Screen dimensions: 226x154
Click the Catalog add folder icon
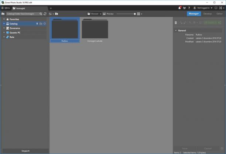41,24
